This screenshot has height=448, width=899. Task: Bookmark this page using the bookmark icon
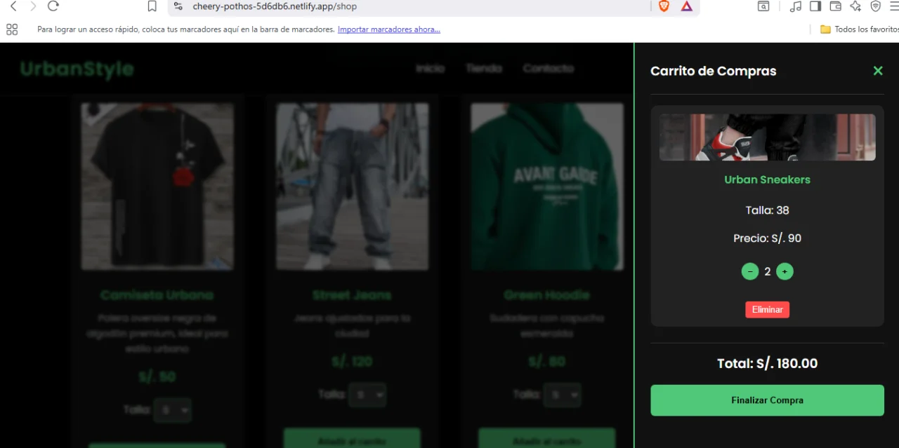tap(152, 6)
